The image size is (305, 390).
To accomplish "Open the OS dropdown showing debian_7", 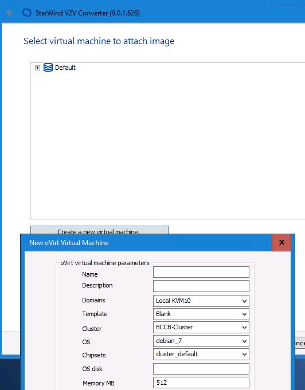I will (201, 341).
